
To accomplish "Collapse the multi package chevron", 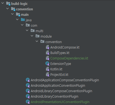I will pos(27,30).
